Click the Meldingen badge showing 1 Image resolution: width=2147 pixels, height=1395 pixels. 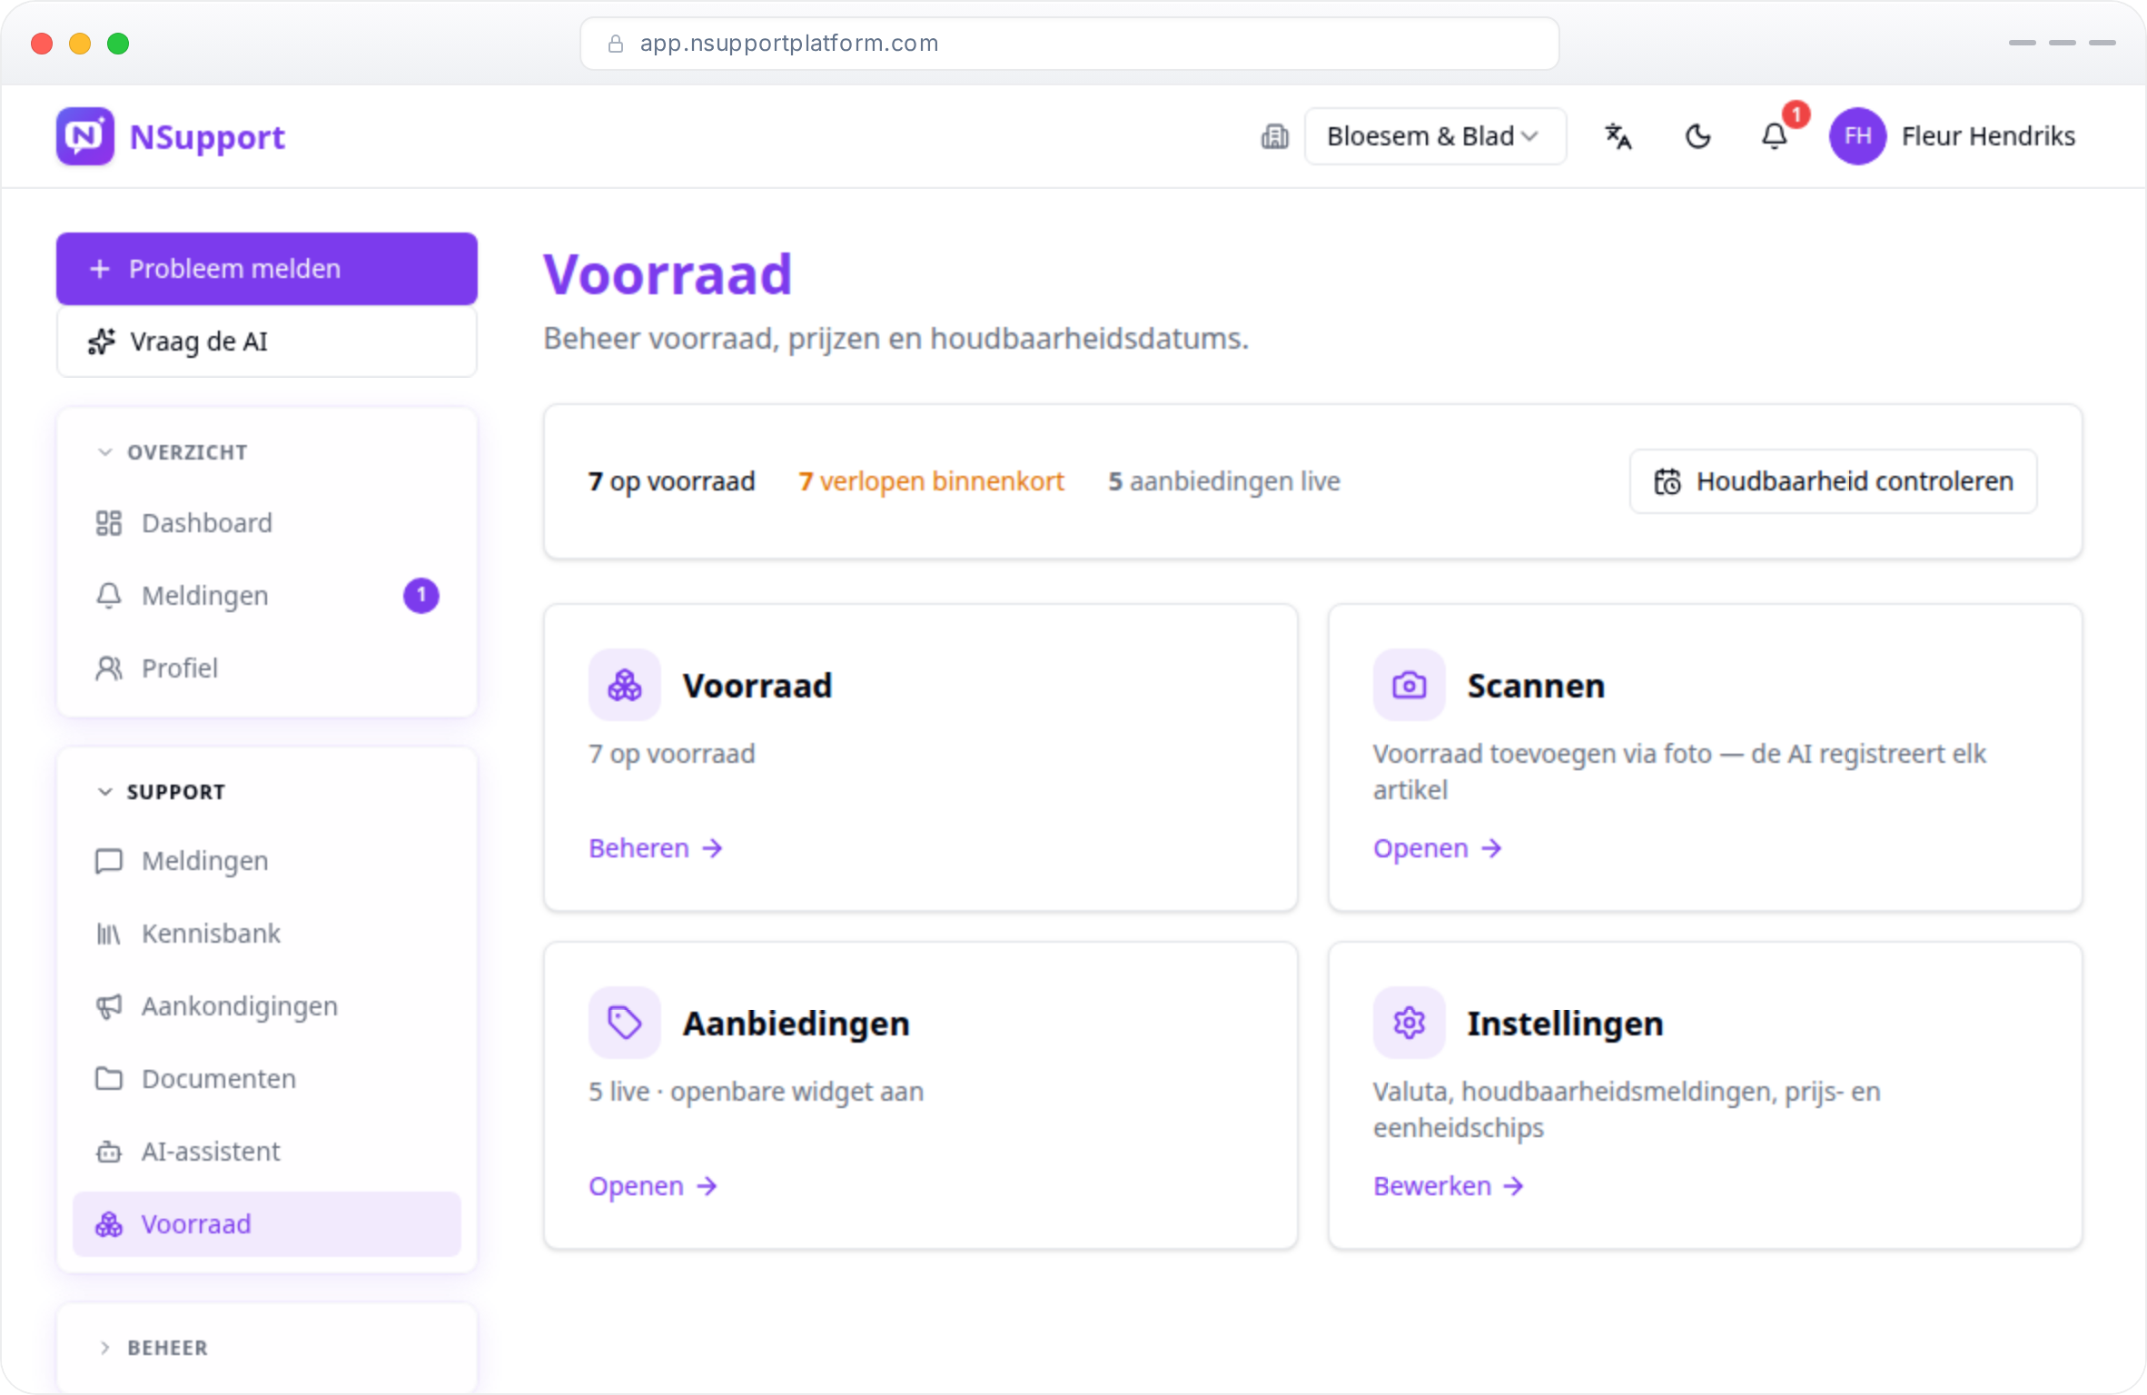coord(421,596)
